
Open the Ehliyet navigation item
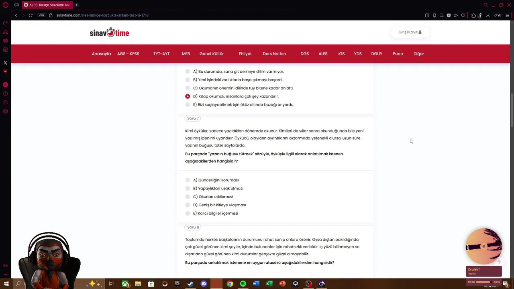point(245,54)
